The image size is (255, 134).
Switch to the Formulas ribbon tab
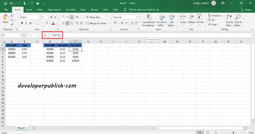click(70, 9)
